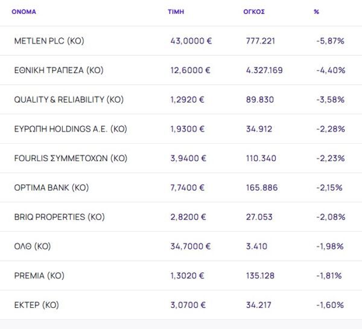362x329 pixels.
Task: Open ΟΛΘ (ΚΟ) stock link
Action: pos(33,246)
